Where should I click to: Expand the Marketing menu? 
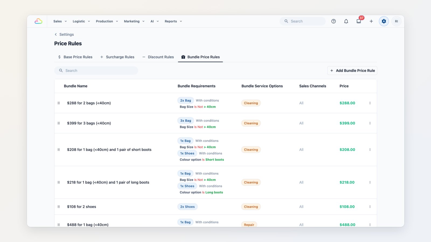(x=134, y=21)
